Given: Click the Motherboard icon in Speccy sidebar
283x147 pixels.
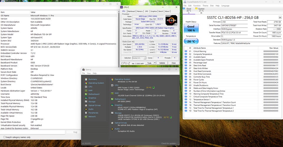Looking at the screenshot, I should (86, 94).
